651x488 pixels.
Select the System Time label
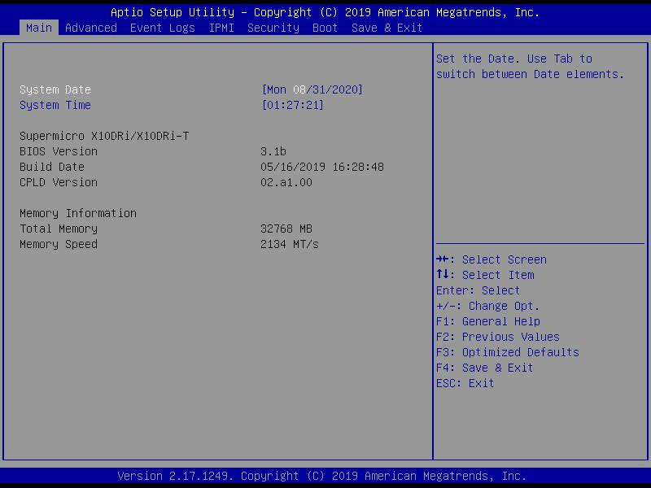(x=55, y=105)
